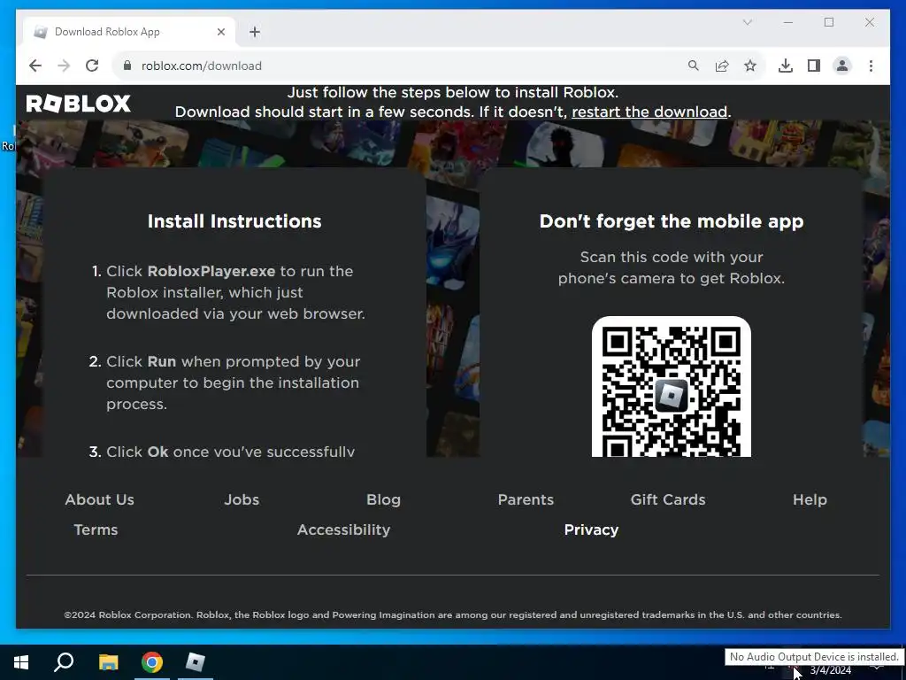Open File Explorer from the taskbar
906x680 pixels.
(108, 662)
